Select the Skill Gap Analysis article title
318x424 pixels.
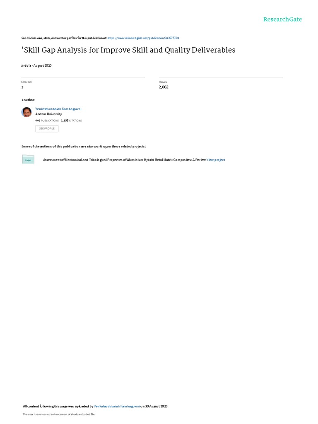pyautogui.click(x=128, y=50)
